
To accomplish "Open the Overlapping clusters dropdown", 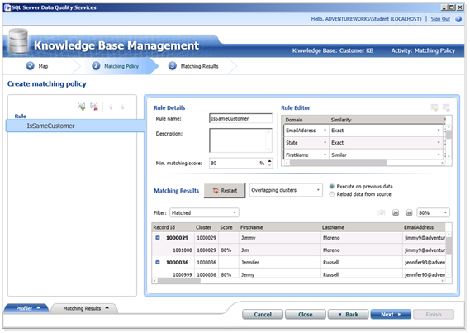I will [x=286, y=190].
